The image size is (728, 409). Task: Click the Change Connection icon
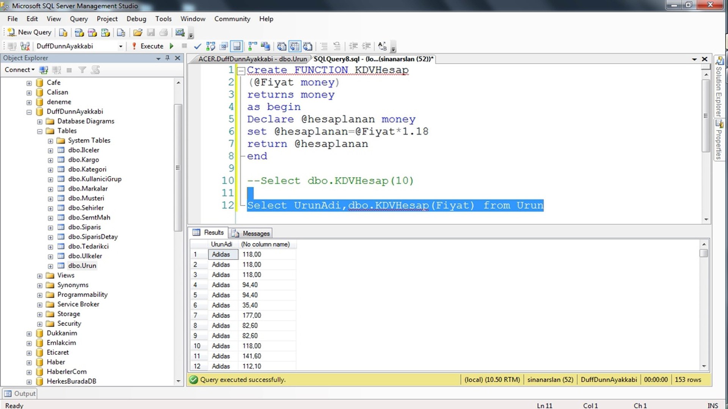click(x=25, y=46)
